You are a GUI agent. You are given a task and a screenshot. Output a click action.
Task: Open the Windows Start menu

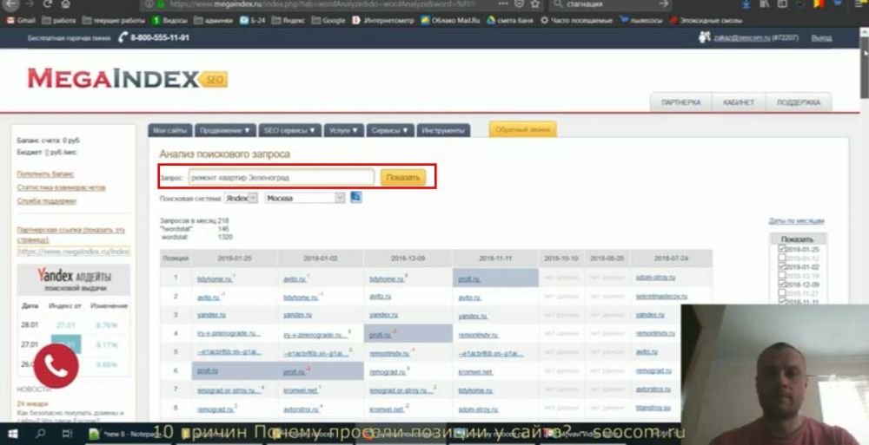[x=15, y=431]
